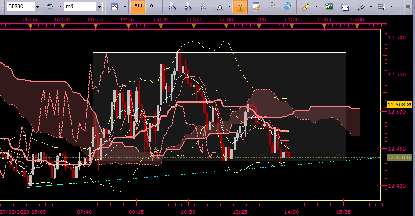
Task: Click the 12 550 price axis label
Action: coord(397,74)
